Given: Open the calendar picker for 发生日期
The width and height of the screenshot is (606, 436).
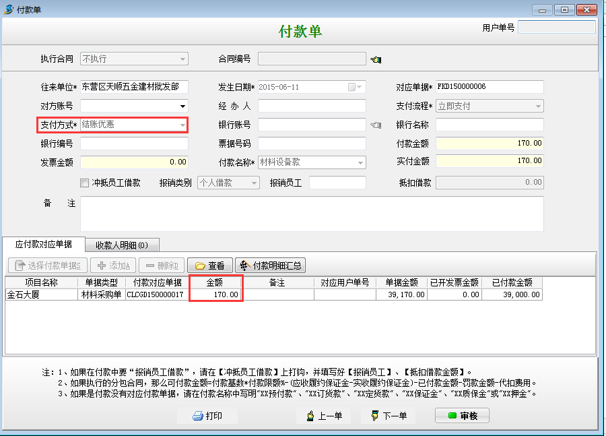Looking at the screenshot, I should (351, 87).
